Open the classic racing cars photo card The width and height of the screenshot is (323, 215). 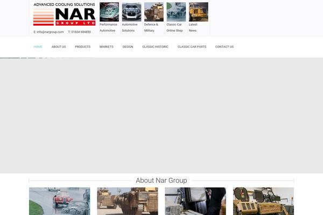coord(60,201)
